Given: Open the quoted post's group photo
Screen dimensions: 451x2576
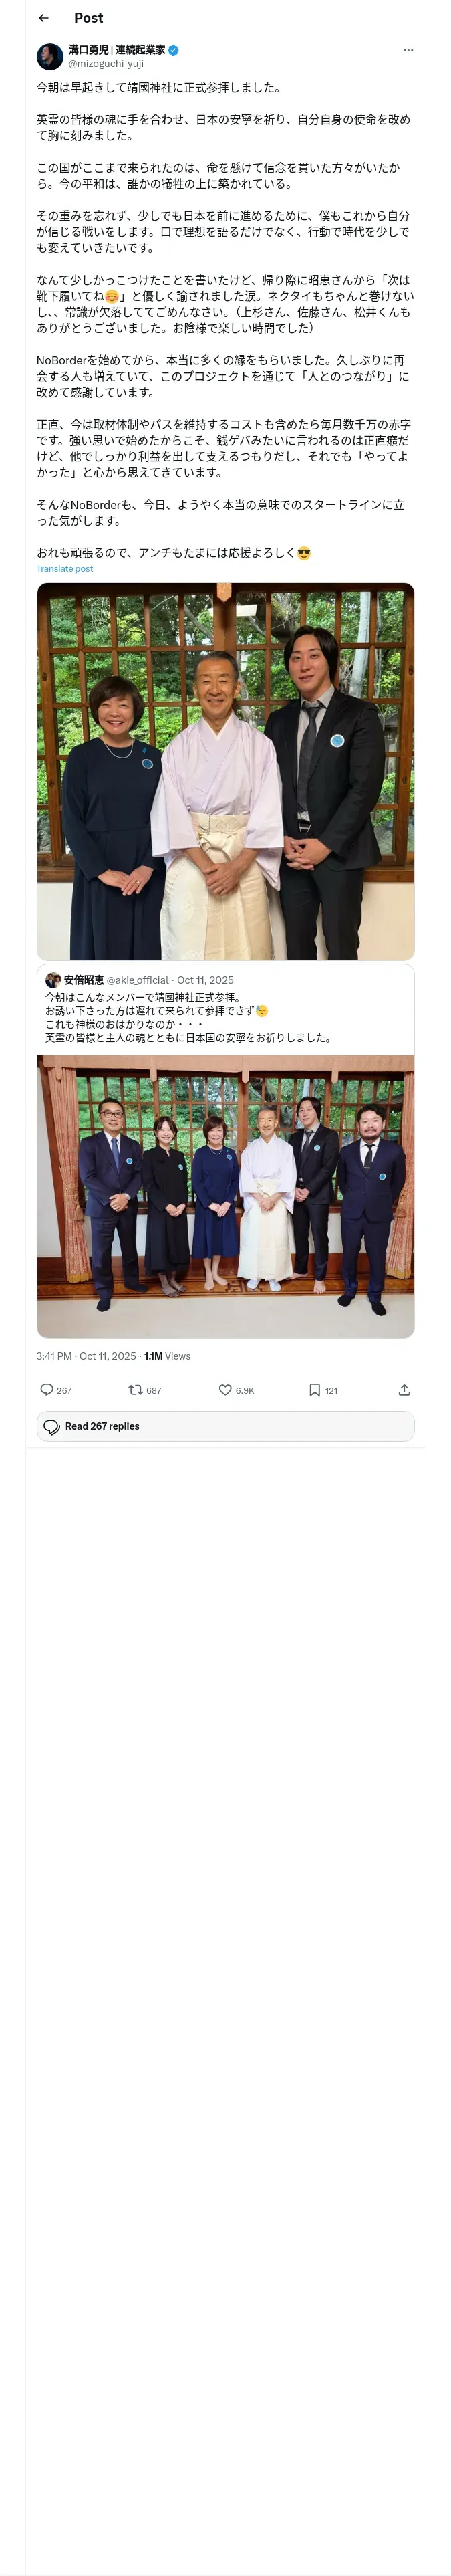Looking at the screenshot, I should coord(226,1196).
